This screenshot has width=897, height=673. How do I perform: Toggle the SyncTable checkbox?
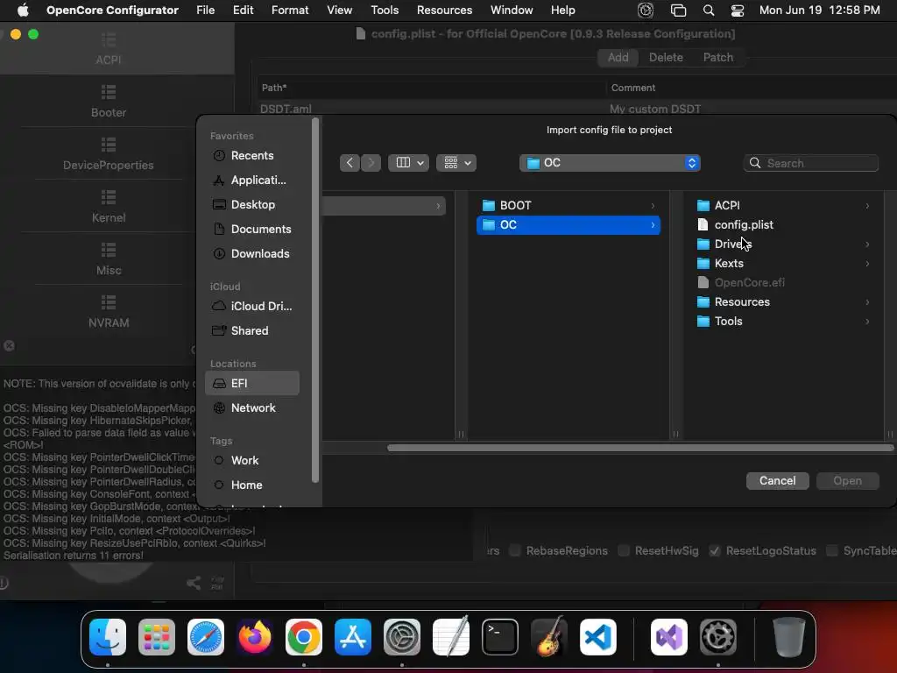click(832, 550)
